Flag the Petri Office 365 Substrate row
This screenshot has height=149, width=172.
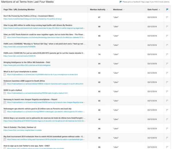pos(167,64)
